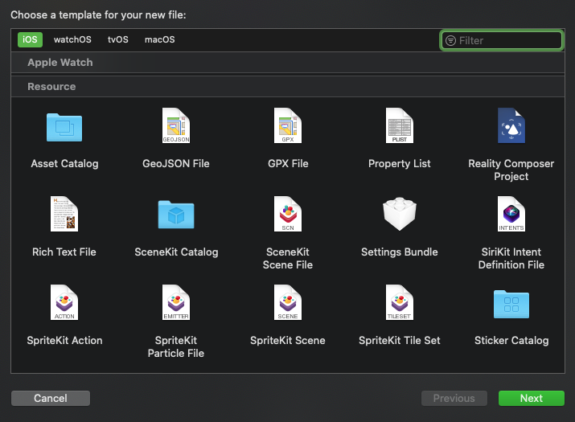Select the SiriKit Intent Definition File icon
Image resolution: width=575 pixels, height=422 pixels.
(511, 214)
